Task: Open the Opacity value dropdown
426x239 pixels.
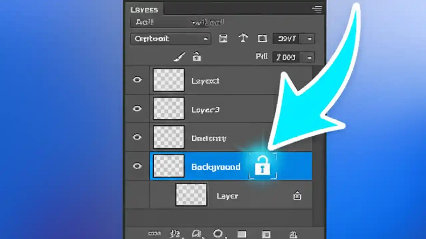Action: (309, 39)
